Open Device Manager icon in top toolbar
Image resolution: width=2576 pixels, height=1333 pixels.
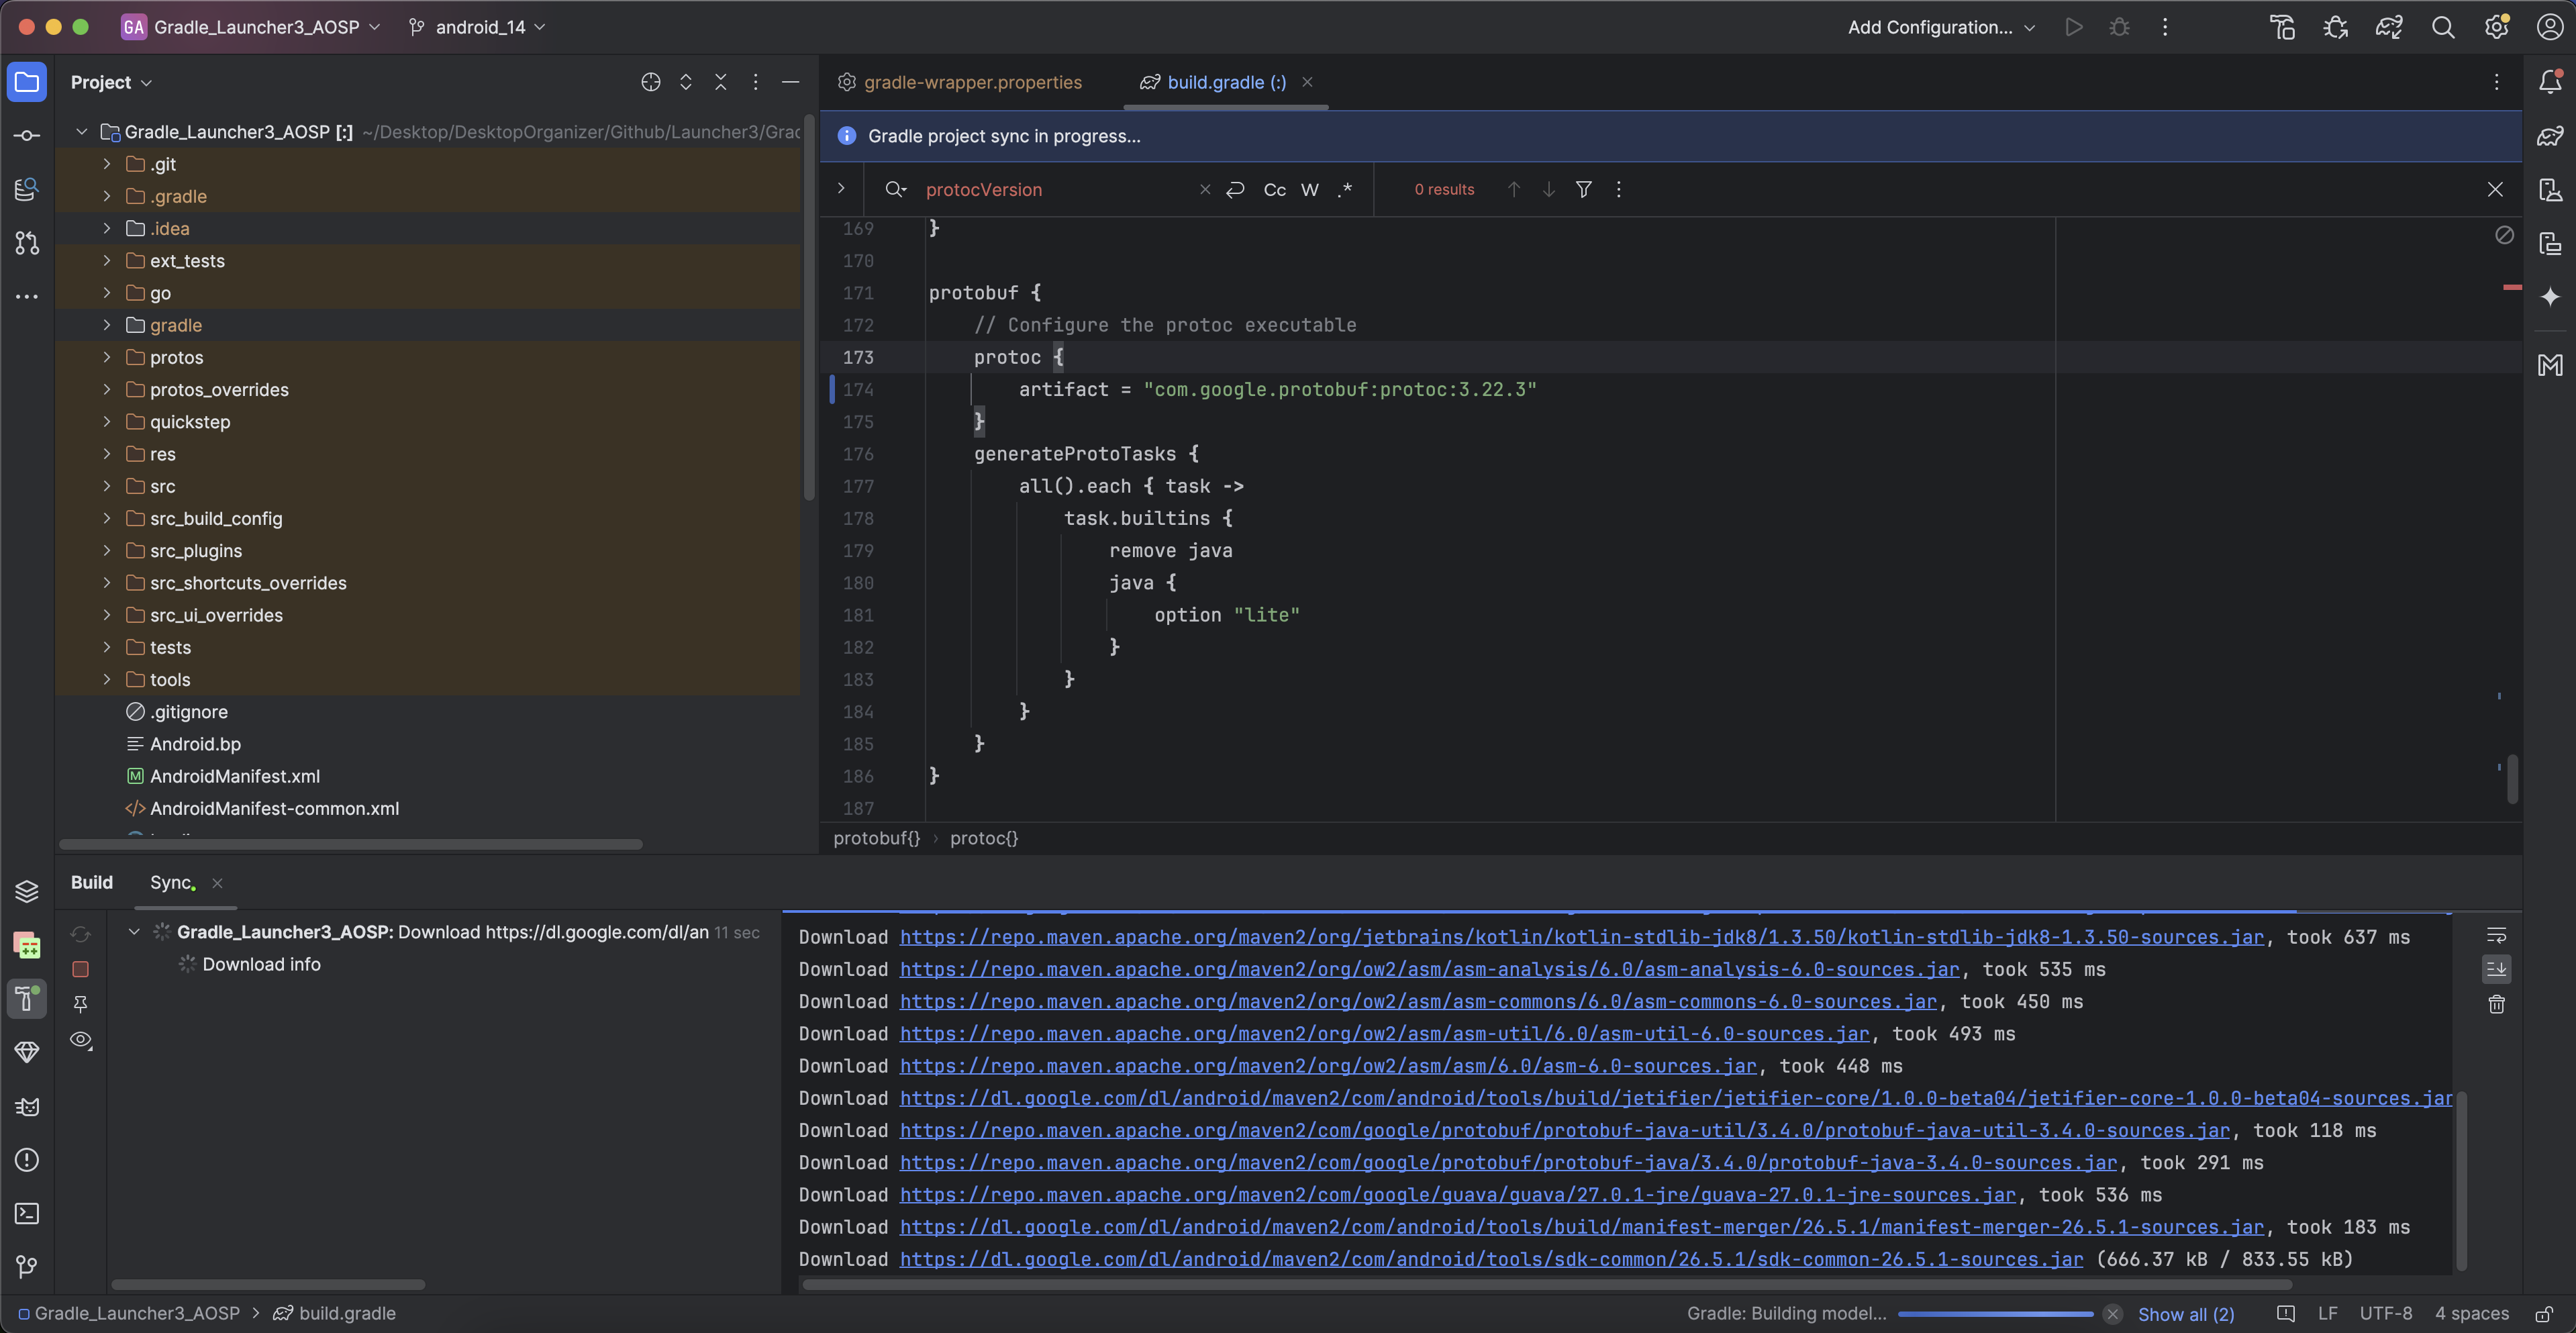pyautogui.click(x=2282, y=27)
